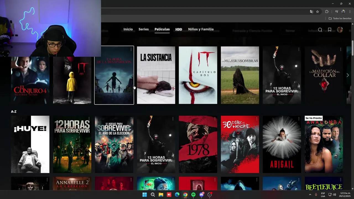Open Todos los favoritos bookmarks folder
Viewport: 354px width, 199px height.
coord(340,19)
